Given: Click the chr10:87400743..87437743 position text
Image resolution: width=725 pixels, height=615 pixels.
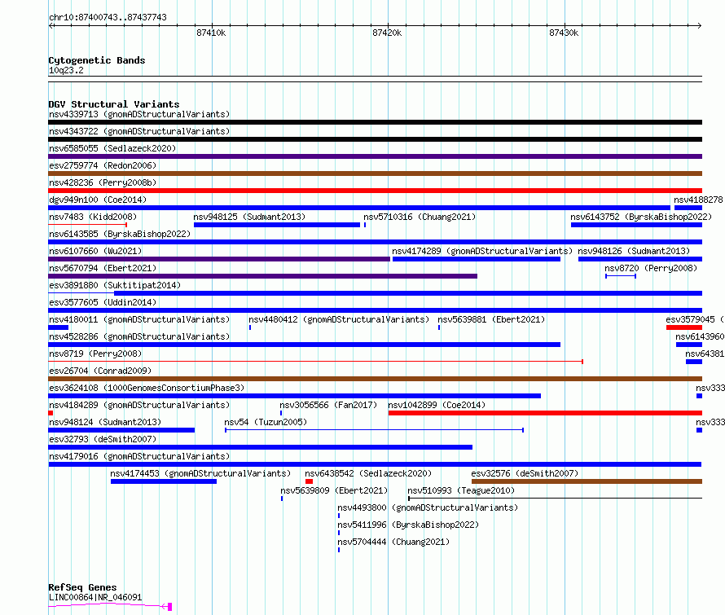Looking at the screenshot, I should pos(108,17).
